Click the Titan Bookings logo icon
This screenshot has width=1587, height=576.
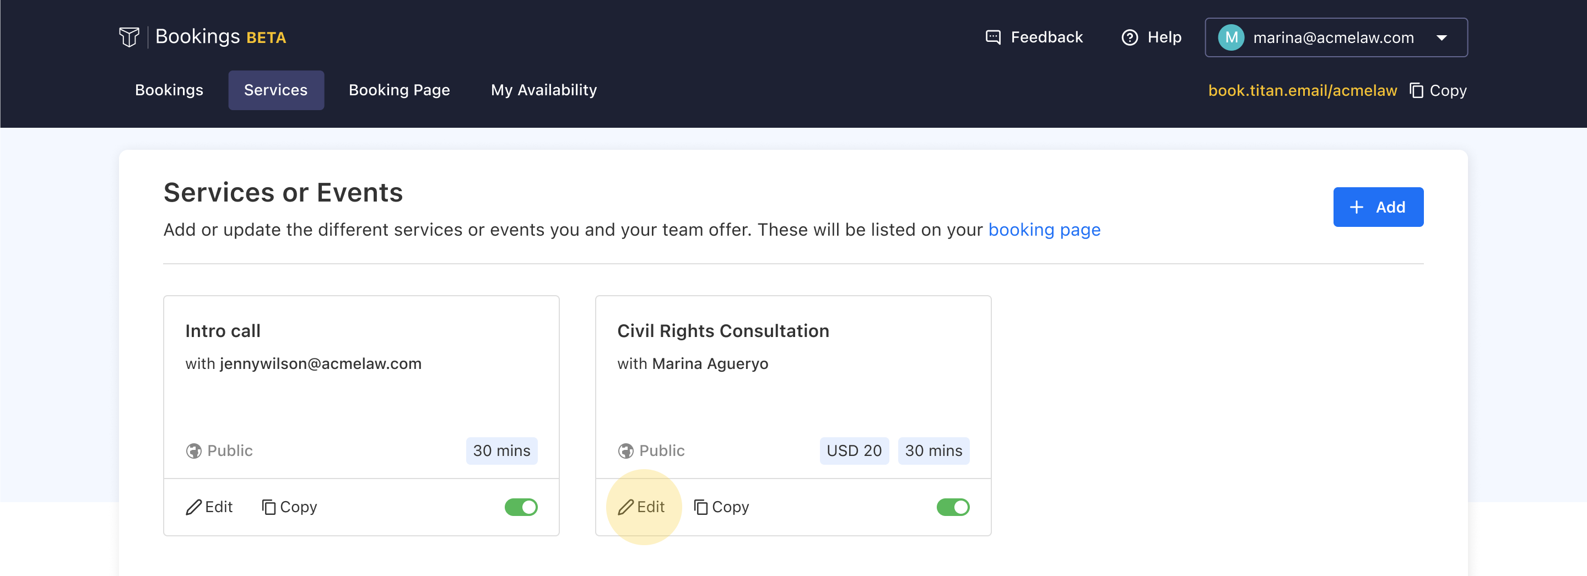(129, 37)
